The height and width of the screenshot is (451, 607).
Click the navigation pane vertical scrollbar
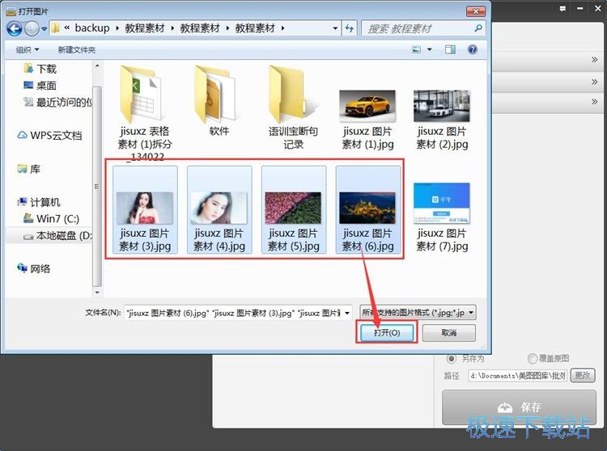coord(97,162)
